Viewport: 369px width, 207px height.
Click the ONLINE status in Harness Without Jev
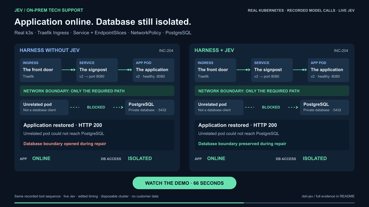pyautogui.click(x=41, y=158)
